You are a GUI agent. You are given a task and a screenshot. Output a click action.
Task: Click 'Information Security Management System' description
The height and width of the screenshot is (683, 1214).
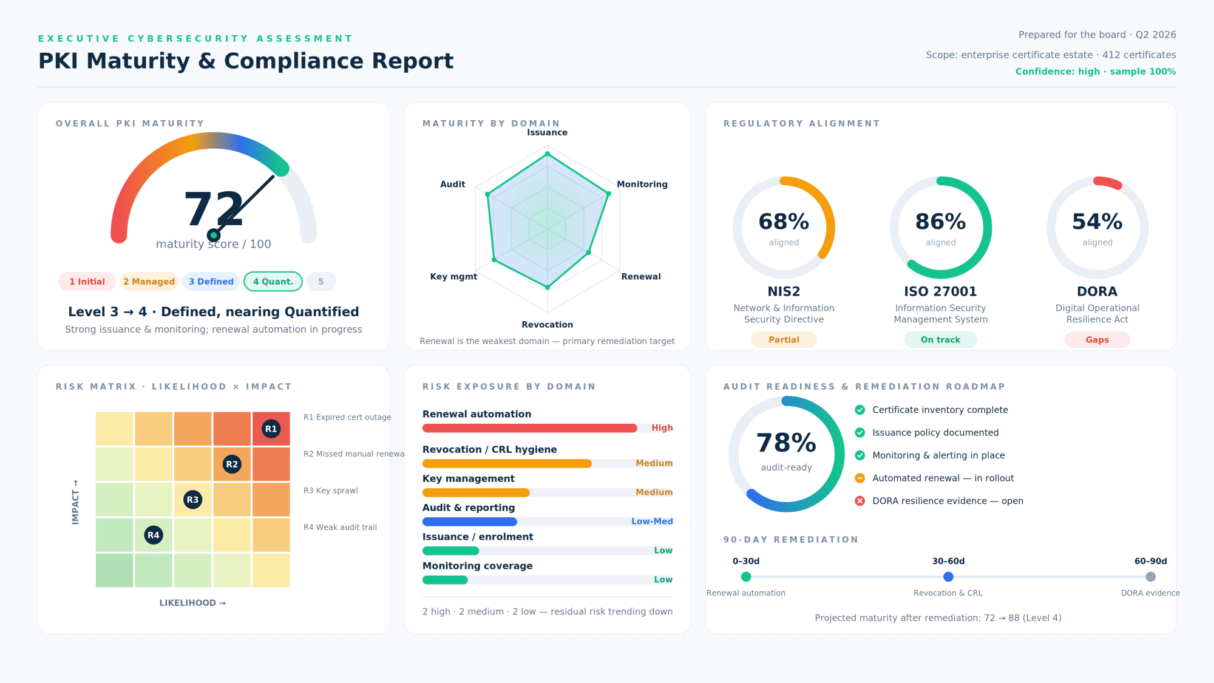click(x=940, y=314)
